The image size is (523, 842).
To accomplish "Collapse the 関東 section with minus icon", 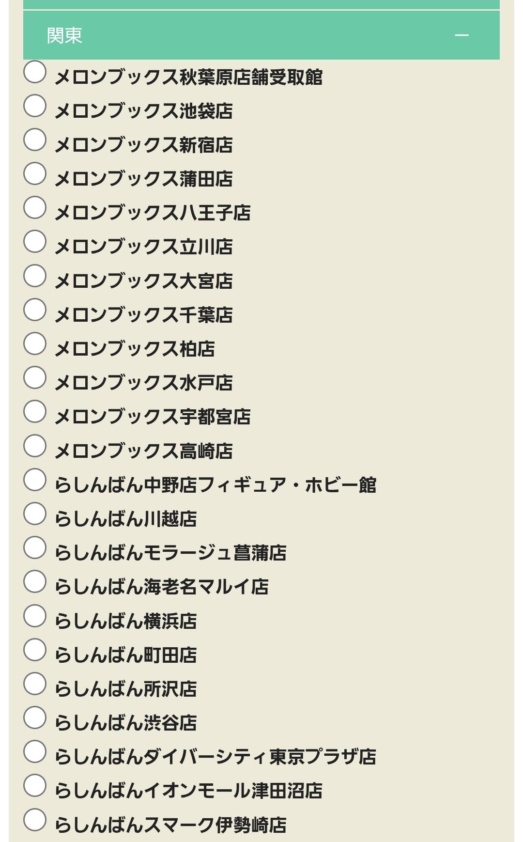I will [461, 35].
